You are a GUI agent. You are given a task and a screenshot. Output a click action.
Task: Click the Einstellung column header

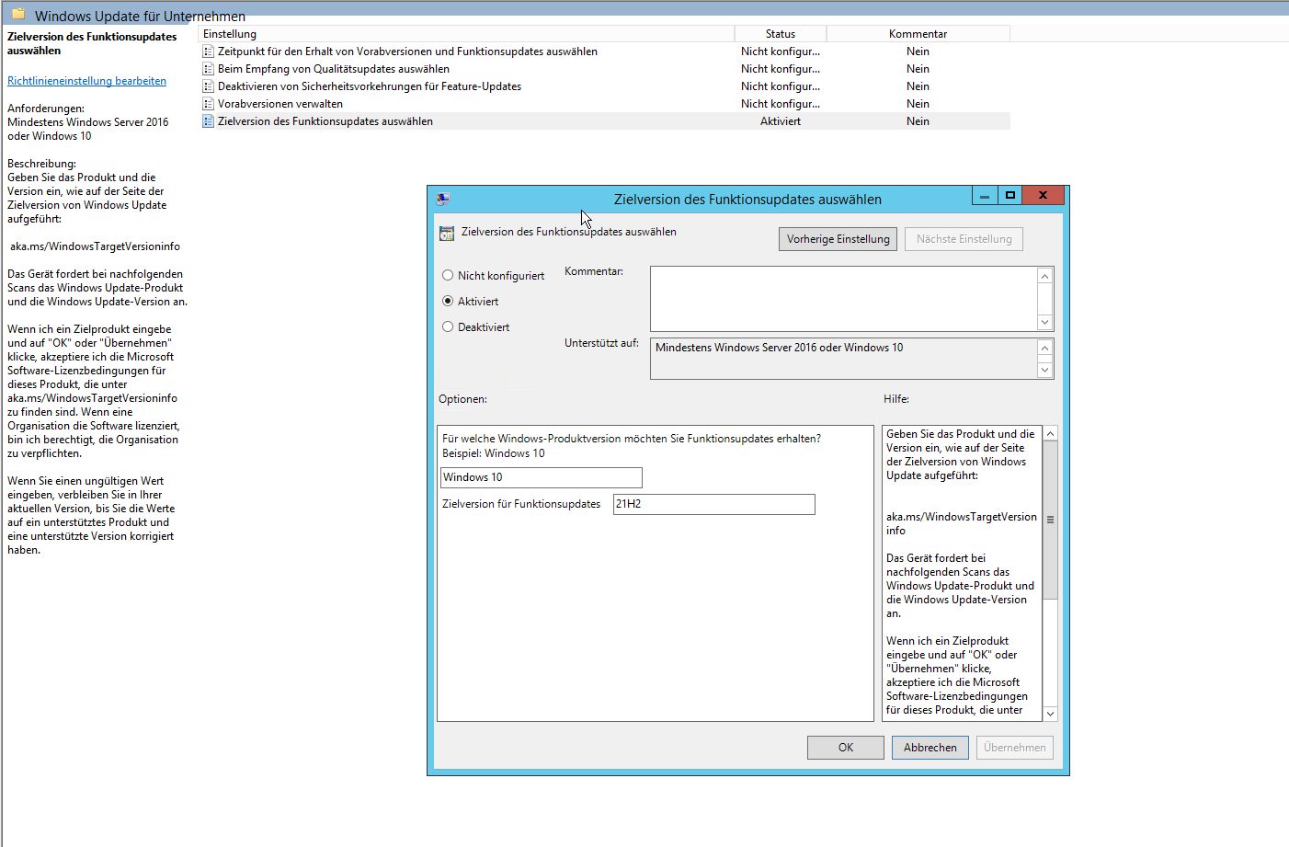[466, 34]
